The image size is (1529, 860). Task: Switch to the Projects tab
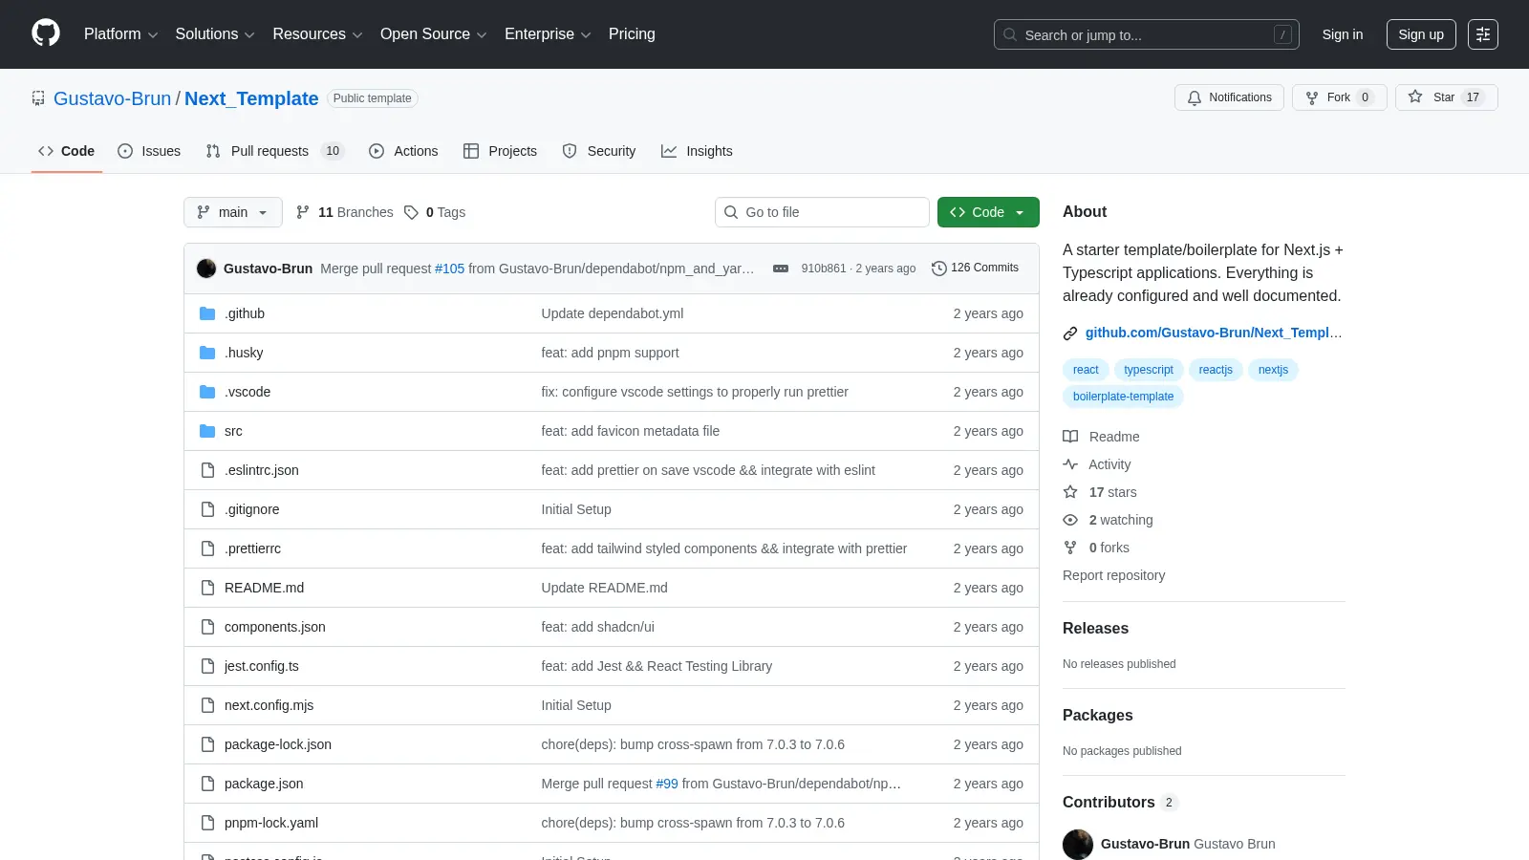coord(500,151)
